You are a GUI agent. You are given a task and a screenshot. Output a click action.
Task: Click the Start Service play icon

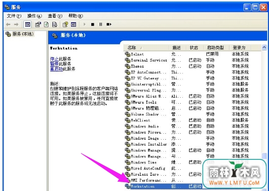click(x=84, y=24)
